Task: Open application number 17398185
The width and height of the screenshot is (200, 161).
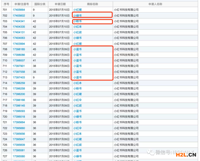Action: (19, 49)
